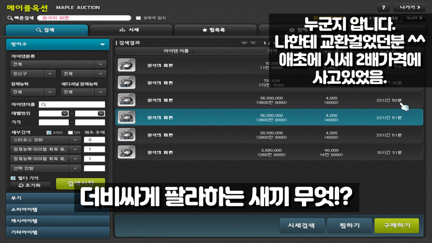Toggle the AND checkbox

pos(49,132)
